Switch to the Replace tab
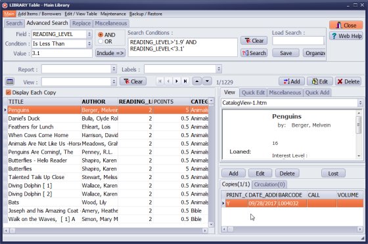The width and height of the screenshot is (368, 244). pyautogui.click(x=81, y=23)
